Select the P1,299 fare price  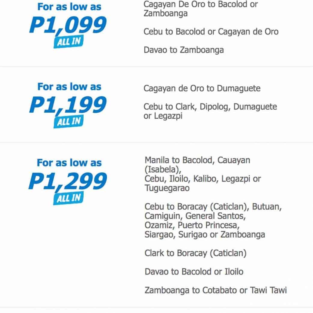(68, 181)
